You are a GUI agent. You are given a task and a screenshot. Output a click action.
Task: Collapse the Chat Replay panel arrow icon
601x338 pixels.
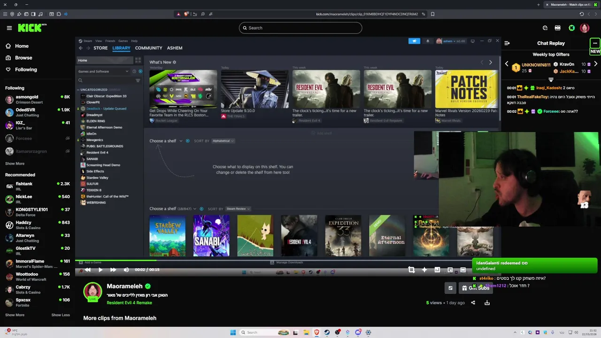[507, 43]
